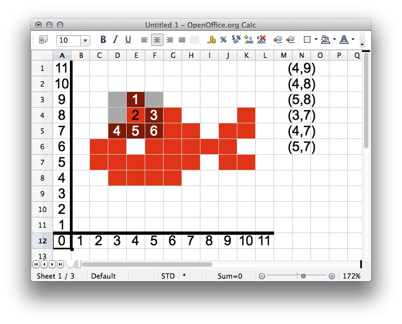Viewport: 402px width, 324px height.
Task: Click the font size field showing 10
Action: (x=68, y=41)
